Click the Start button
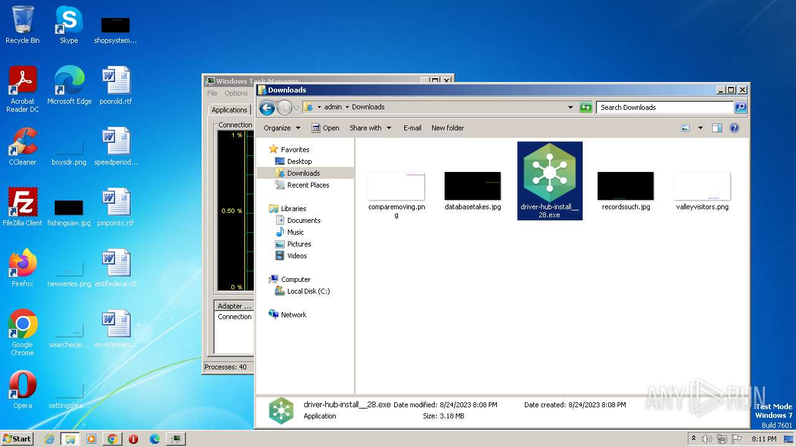The height and width of the screenshot is (447, 796). pos(17,438)
